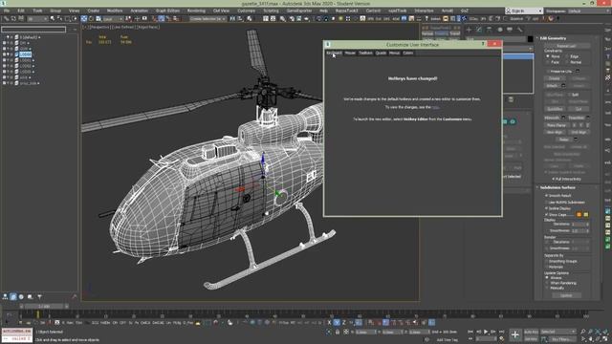Toggle the Show Cage checkbox
The height and width of the screenshot is (344, 612).
click(546, 214)
